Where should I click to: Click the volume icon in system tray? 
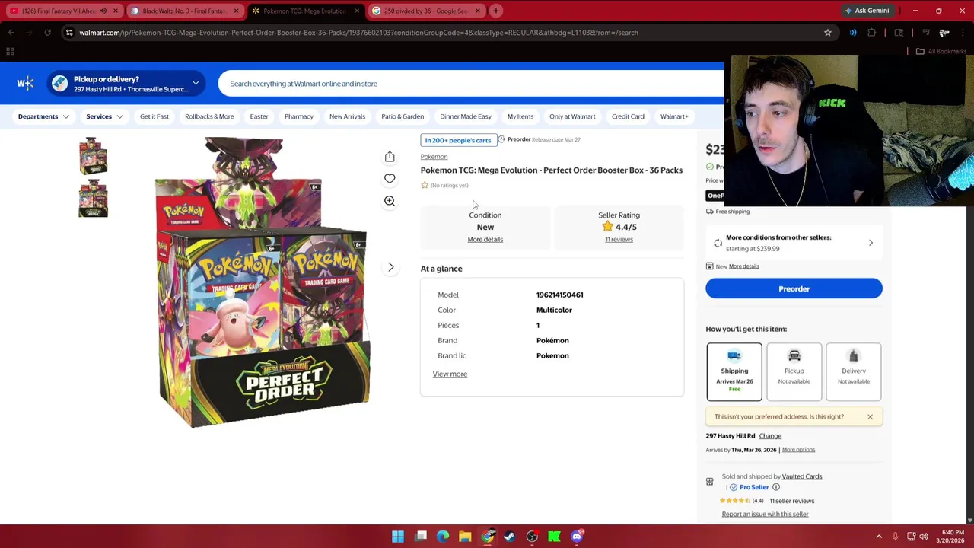[924, 537]
